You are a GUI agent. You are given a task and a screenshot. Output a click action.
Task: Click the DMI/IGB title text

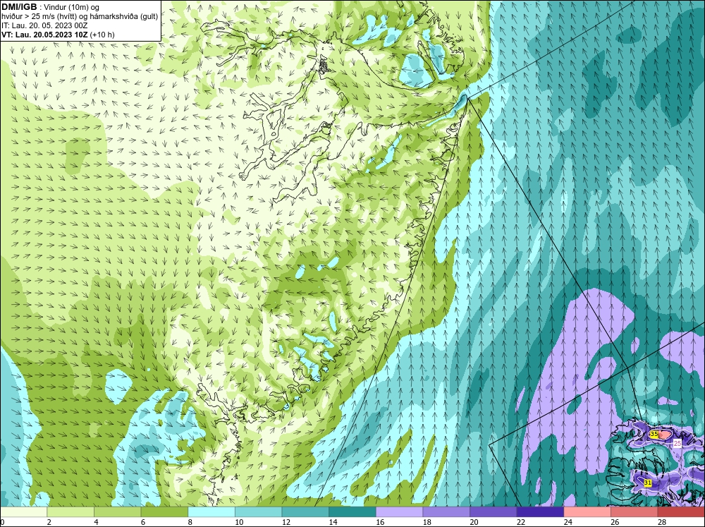tap(19, 7)
